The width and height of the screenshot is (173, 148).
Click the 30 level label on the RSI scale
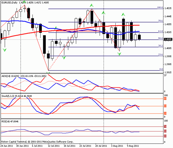pos(165,136)
